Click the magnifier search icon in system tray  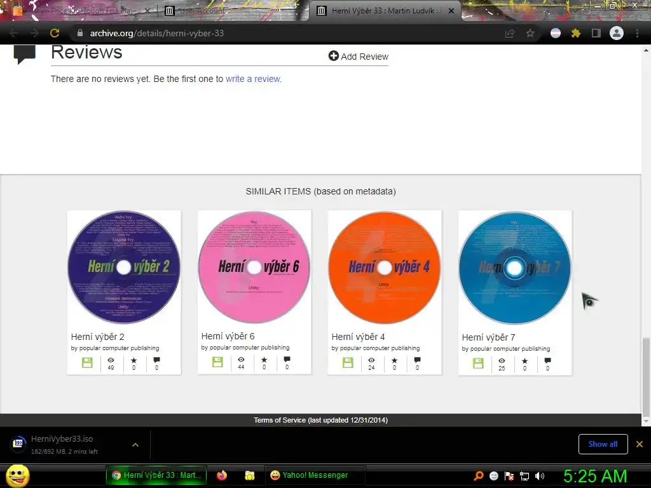(479, 475)
